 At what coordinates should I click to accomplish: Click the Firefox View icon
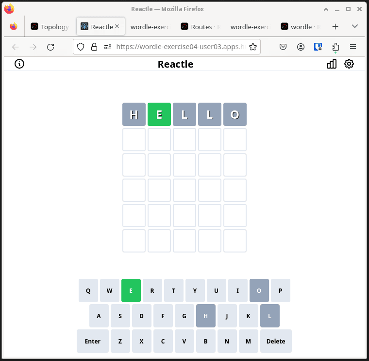14,27
